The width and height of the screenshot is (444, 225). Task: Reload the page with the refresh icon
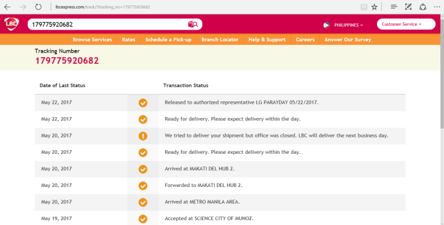click(x=38, y=7)
